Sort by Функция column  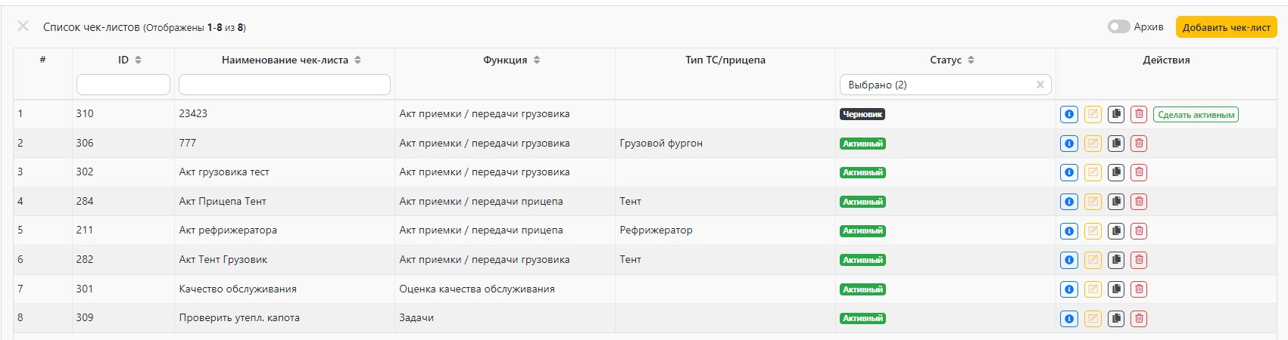536,60
